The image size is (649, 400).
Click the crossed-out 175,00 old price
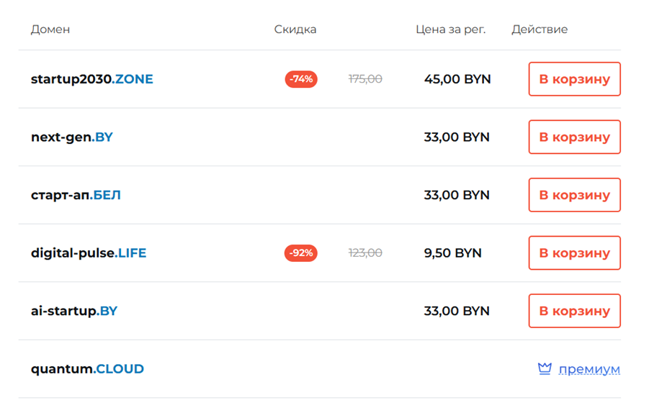point(365,79)
